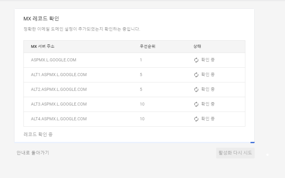The height and width of the screenshot is (178, 285).
Task: Click priority value 1 for ASPMX.L.GOOGLE.COM
Action: click(141, 60)
